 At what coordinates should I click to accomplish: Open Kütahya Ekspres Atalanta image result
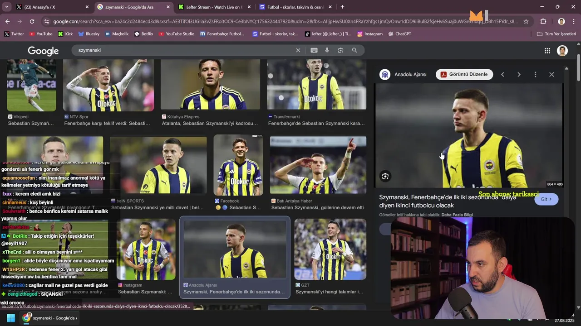pos(210,84)
